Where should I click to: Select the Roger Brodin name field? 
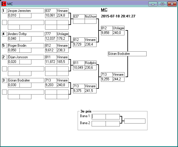25,46
